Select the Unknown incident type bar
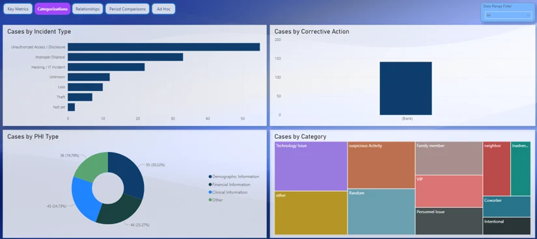 tap(89, 77)
